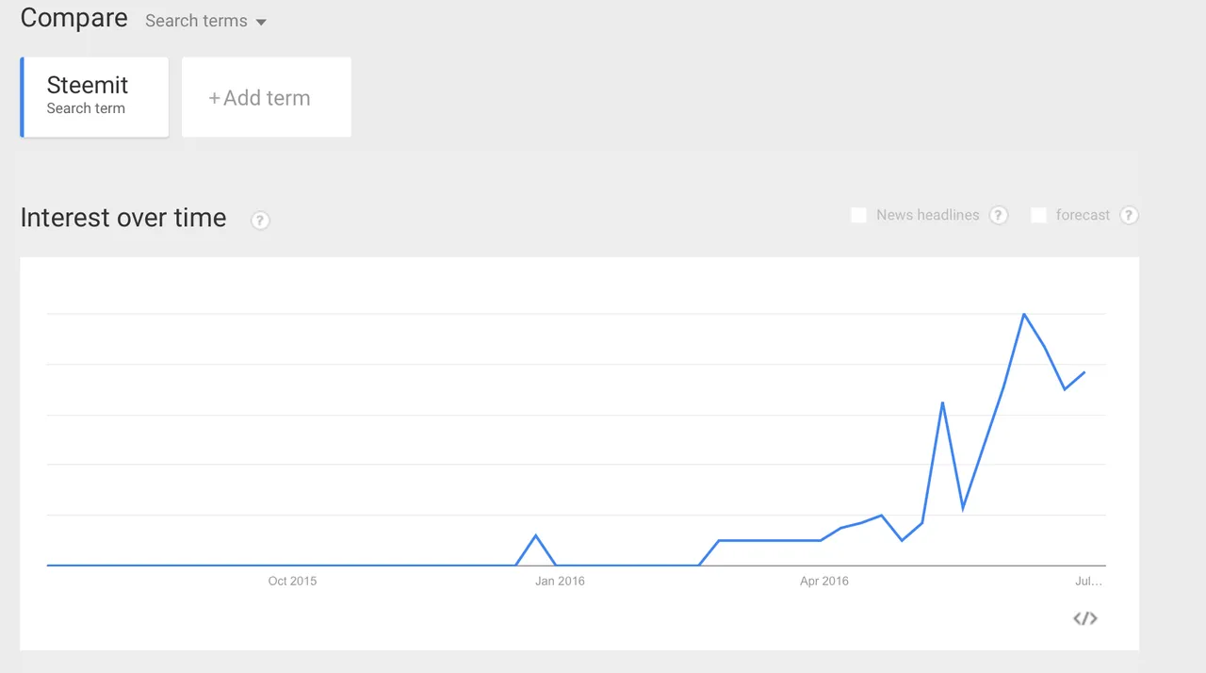The width and height of the screenshot is (1206, 673).
Task: Click the Jan 2016 axis label
Action: [560, 582]
